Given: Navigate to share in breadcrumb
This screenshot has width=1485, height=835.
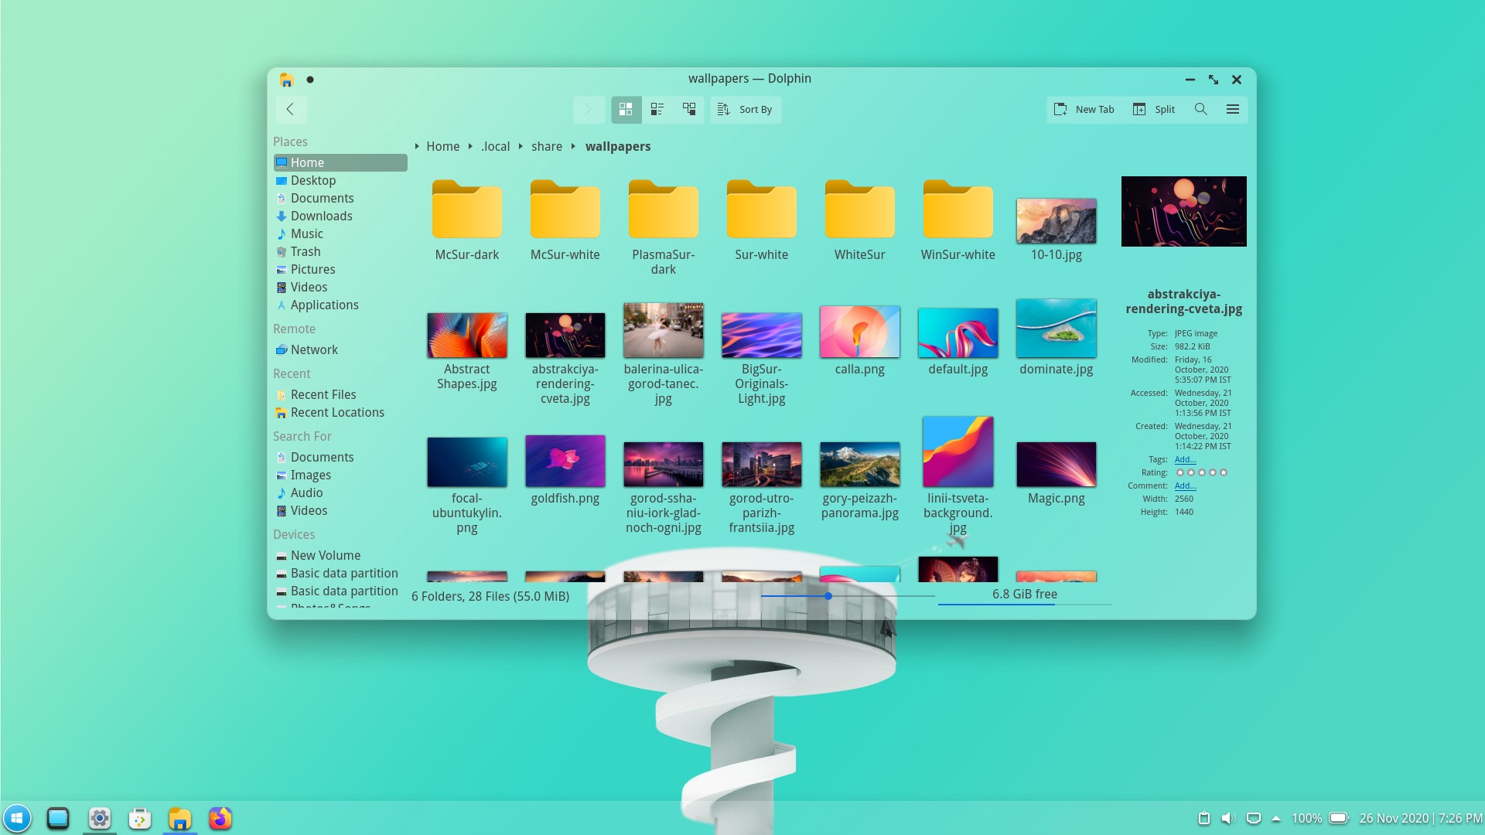Looking at the screenshot, I should 547,146.
